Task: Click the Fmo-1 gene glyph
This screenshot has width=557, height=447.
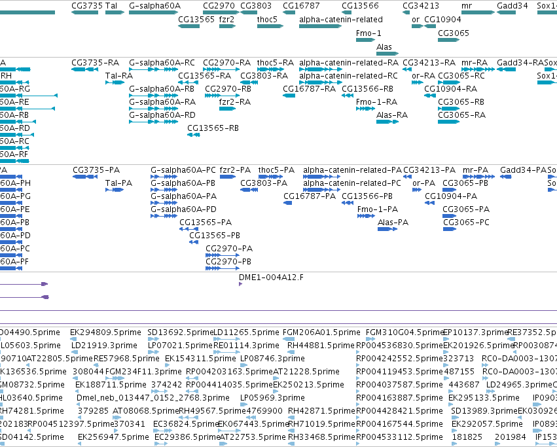Action: coord(365,40)
